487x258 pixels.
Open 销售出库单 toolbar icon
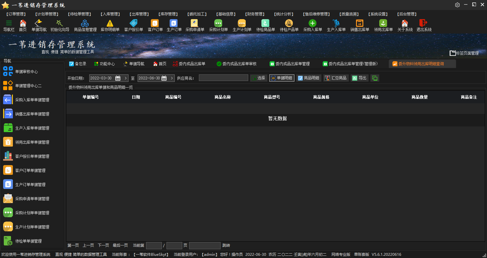360,25
